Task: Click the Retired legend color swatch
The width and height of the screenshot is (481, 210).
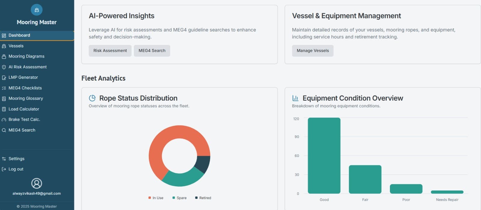Action: pyautogui.click(x=196, y=198)
